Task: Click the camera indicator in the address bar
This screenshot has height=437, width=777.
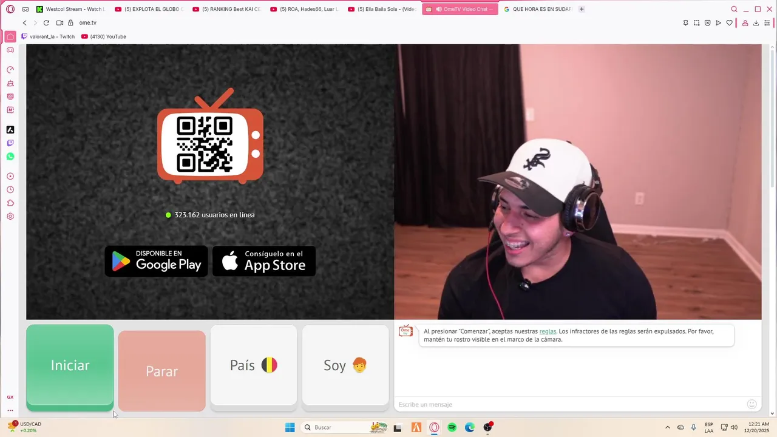Action: 59,23
